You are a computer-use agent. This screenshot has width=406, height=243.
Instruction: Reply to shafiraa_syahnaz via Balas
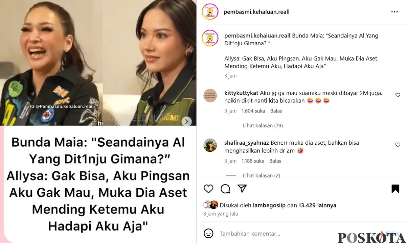point(275,161)
